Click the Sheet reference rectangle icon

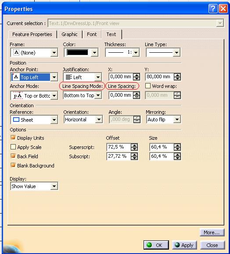[x=16, y=120]
